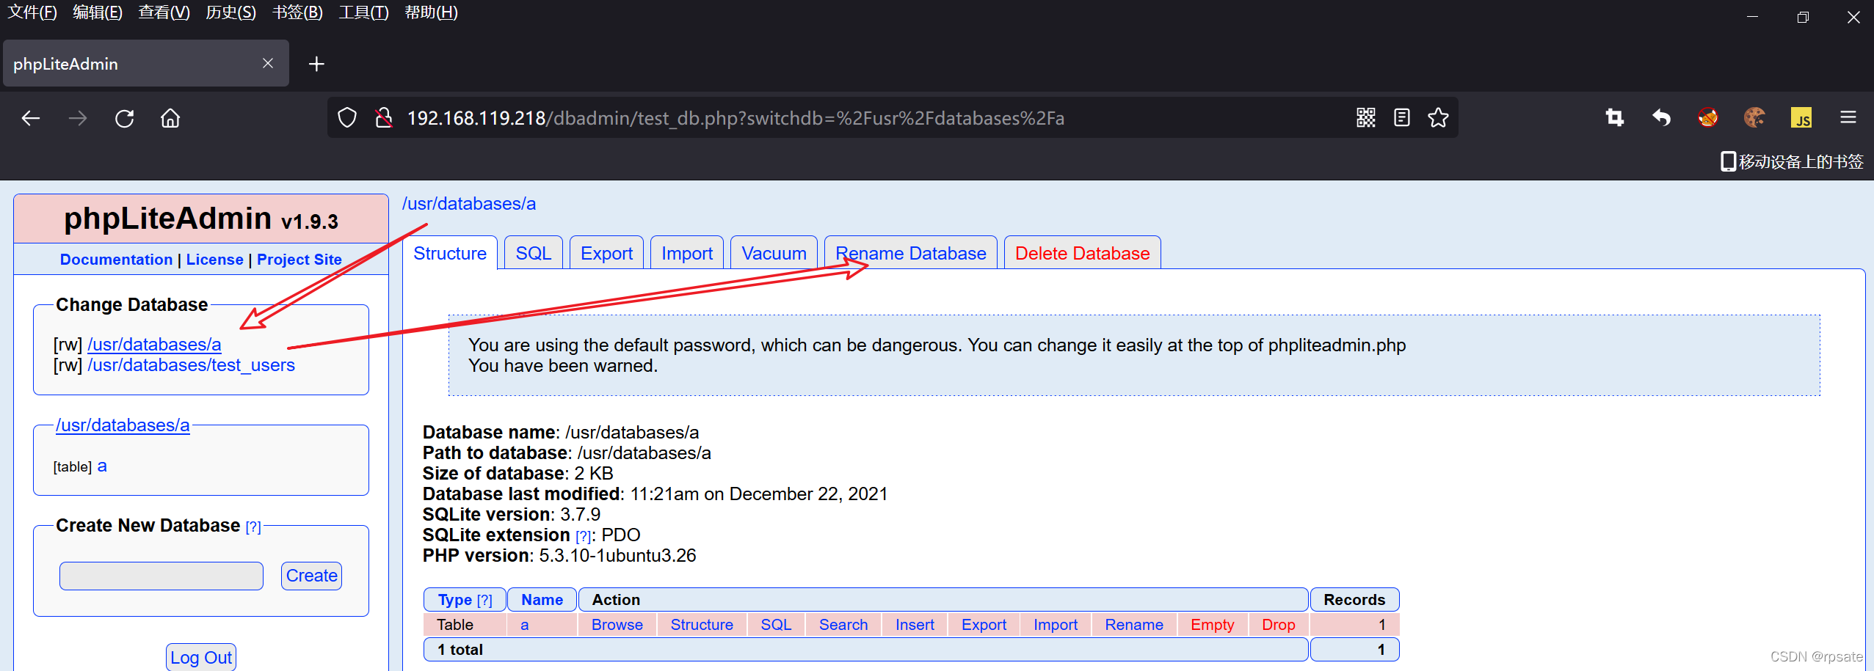Switch to database /usr/databases/test_users
Viewport: 1874px width, 671px height.
pos(191,364)
